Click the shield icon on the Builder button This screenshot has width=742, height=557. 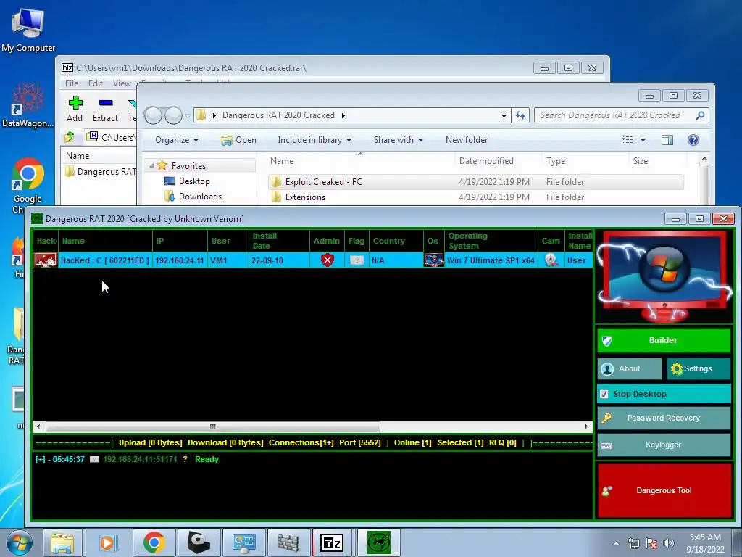(x=606, y=341)
